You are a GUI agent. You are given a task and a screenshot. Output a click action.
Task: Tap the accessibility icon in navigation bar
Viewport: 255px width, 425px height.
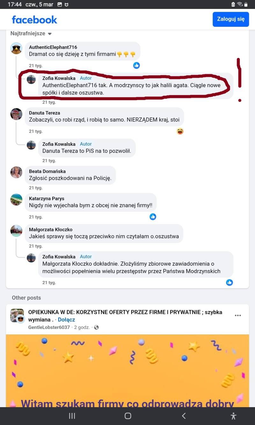(x=233, y=416)
